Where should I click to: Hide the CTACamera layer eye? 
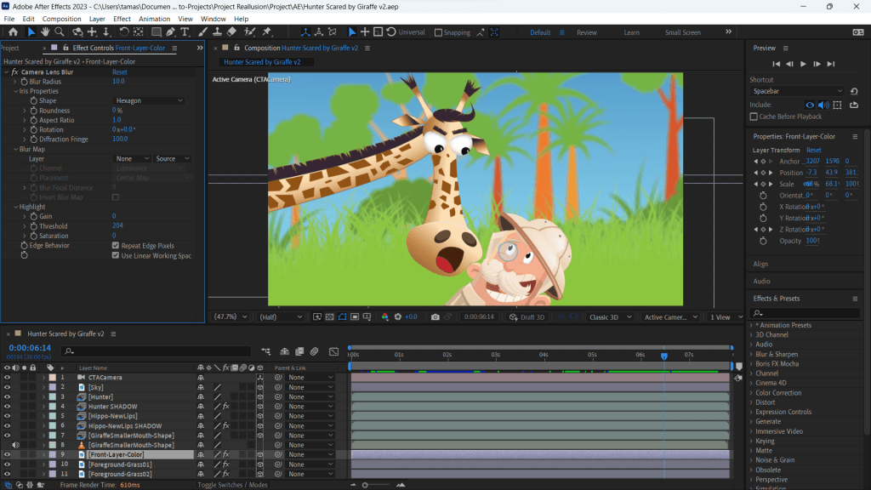coord(7,378)
